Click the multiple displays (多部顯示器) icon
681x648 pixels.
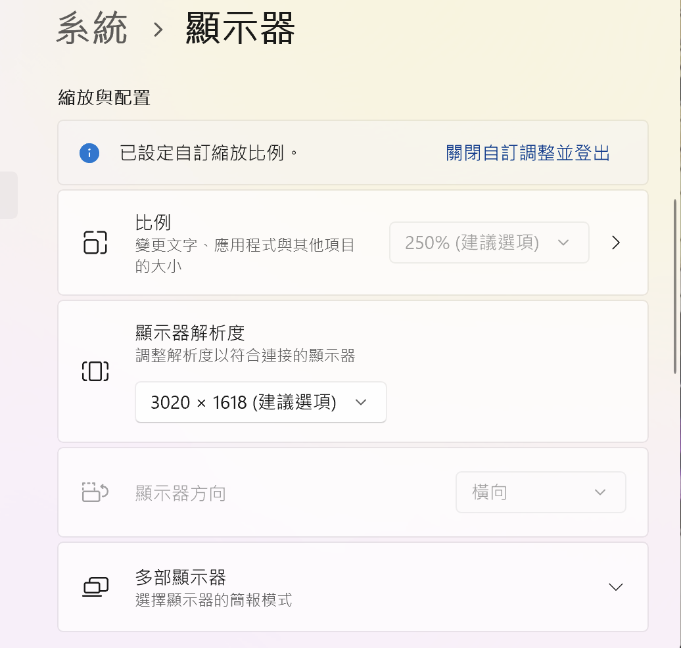coord(95,587)
